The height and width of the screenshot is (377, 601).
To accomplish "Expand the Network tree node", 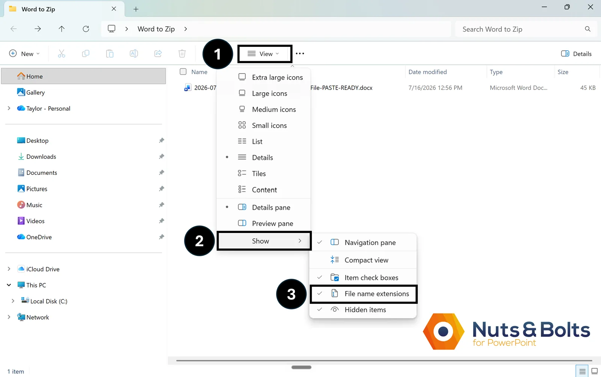I will pos(9,317).
